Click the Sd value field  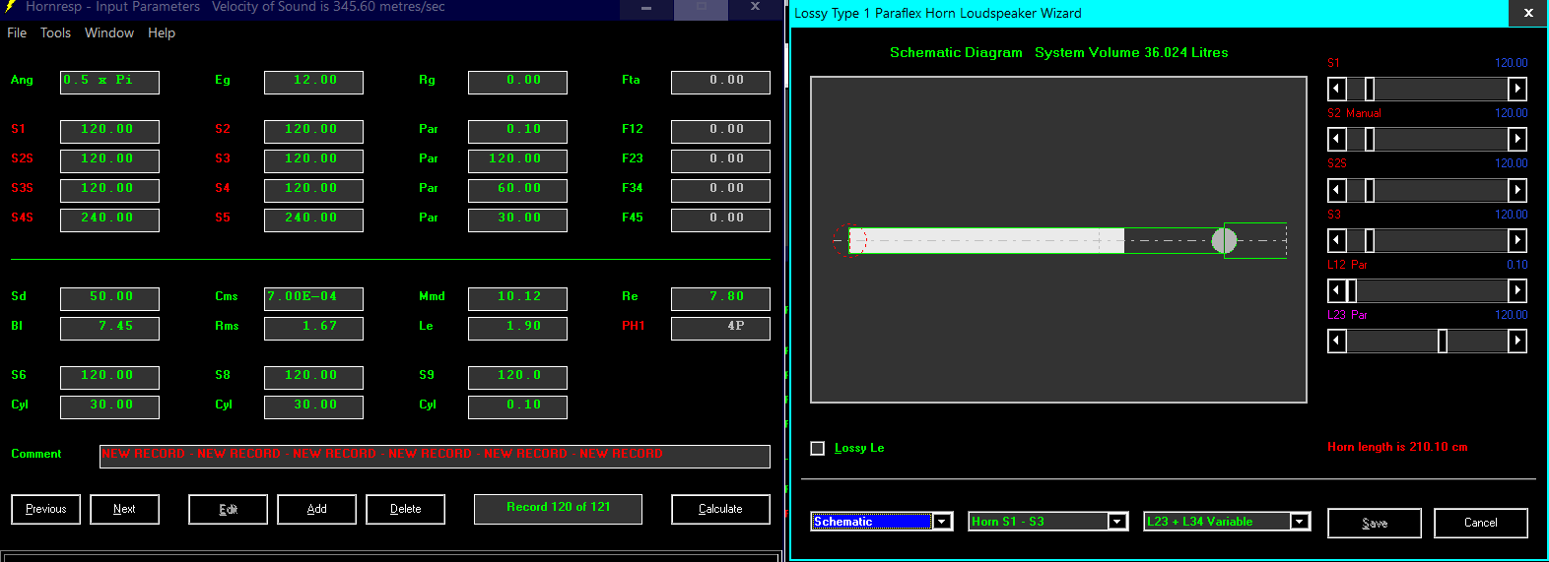[109, 298]
